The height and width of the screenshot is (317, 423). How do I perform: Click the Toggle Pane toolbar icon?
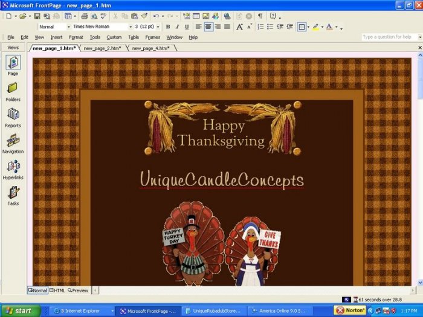coord(68,16)
